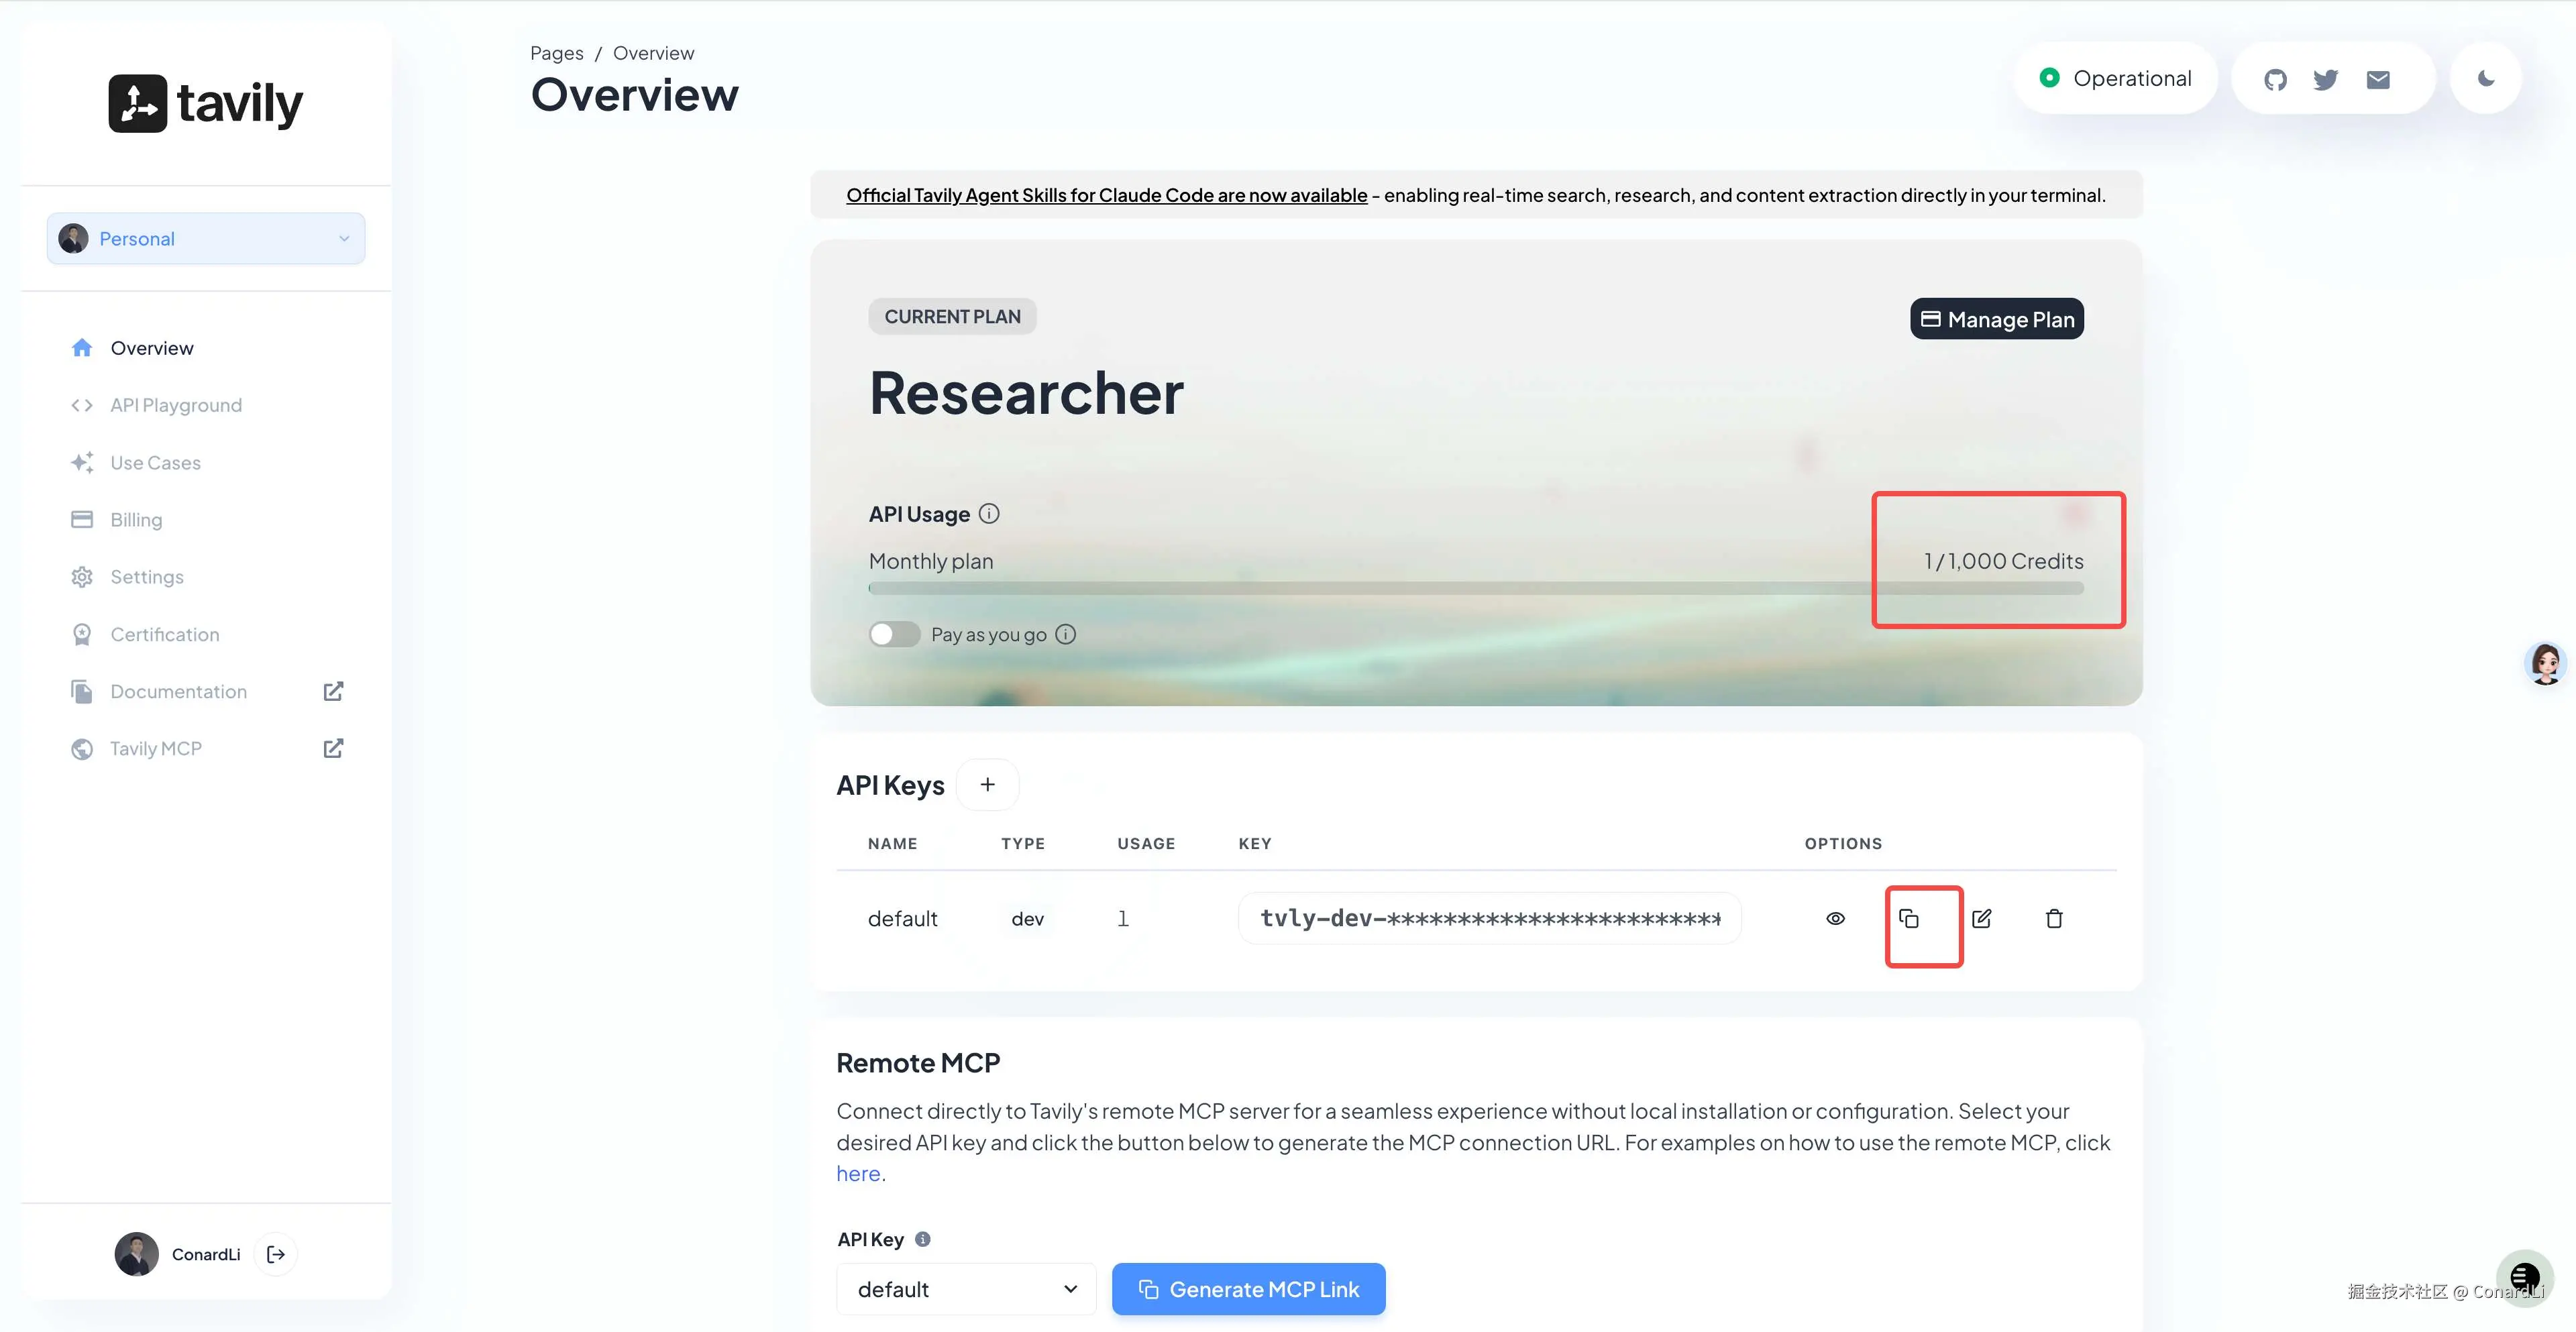
Task: Open the default API key dropdown
Action: (x=966, y=1289)
